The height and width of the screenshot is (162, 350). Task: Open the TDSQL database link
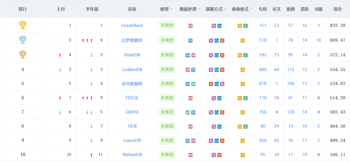(132, 98)
